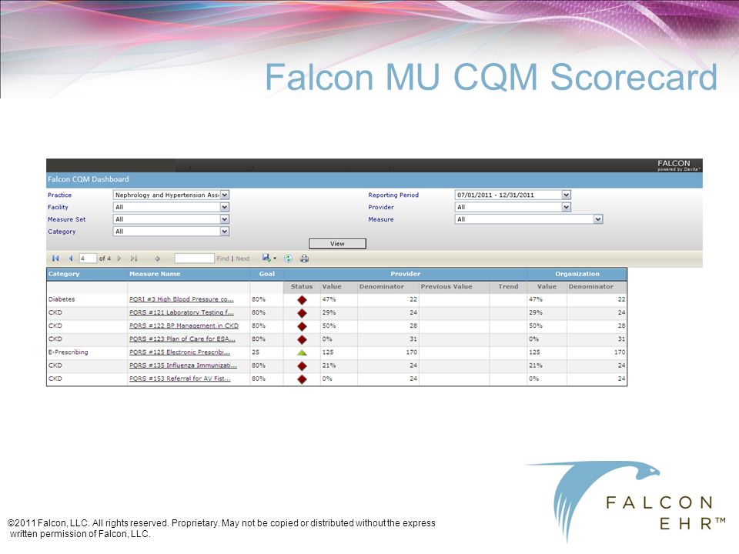Image resolution: width=739 pixels, height=554 pixels.
Task: Open PQRS #135 Influenza Immunization link
Action: pos(183,365)
